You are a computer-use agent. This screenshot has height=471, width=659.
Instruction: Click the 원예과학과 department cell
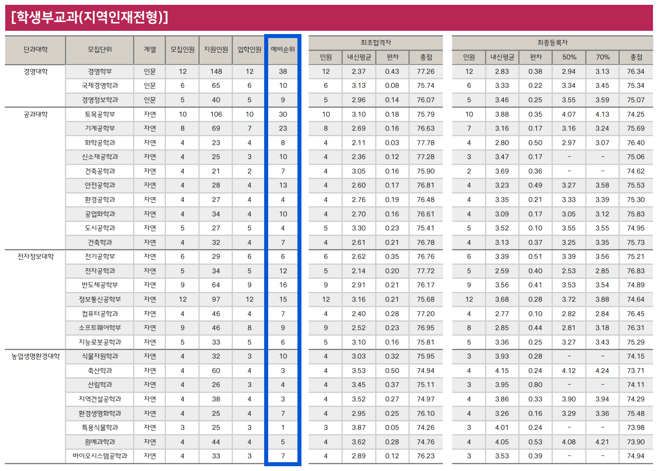100,442
